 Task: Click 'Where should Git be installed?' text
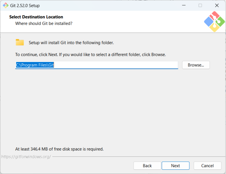(44, 23)
